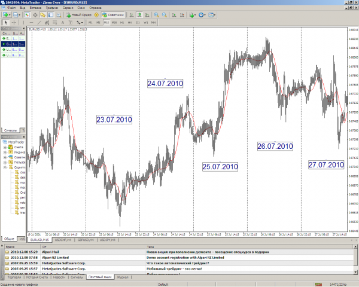Collapse the Скрипты node in Navigator
359x287 pixels.
5,167
